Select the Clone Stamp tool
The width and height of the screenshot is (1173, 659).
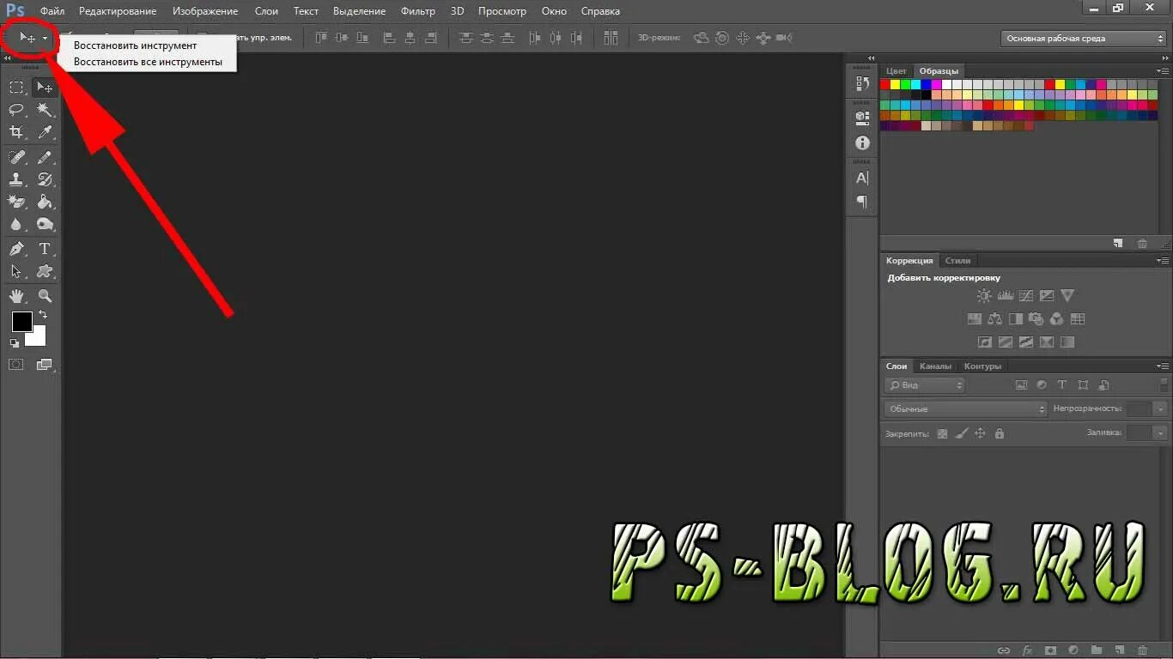click(x=16, y=179)
